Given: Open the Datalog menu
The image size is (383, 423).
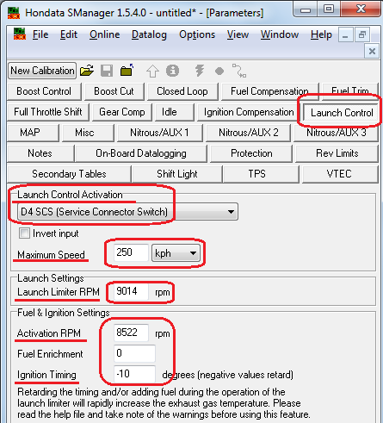Looking at the screenshot, I should pyautogui.click(x=149, y=34).
